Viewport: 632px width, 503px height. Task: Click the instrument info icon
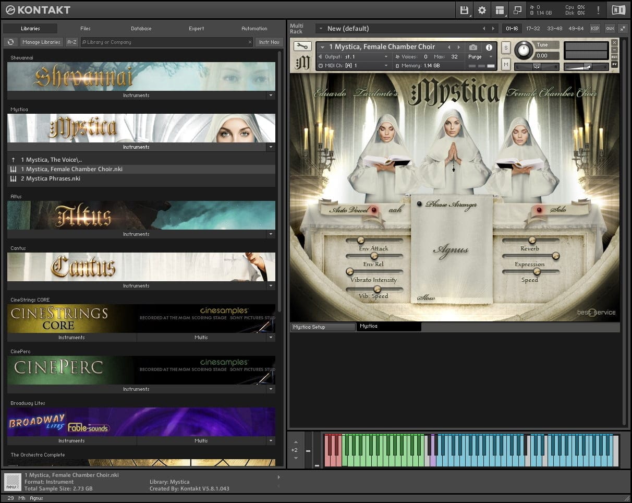click(489, 47)
